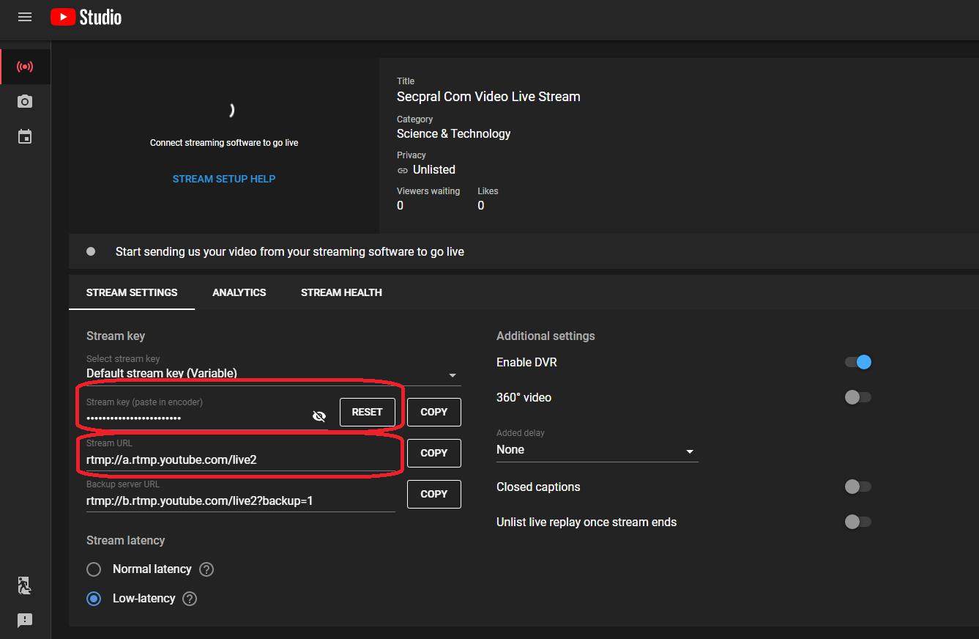Turn on the 360° video toggle

[858, 397]
